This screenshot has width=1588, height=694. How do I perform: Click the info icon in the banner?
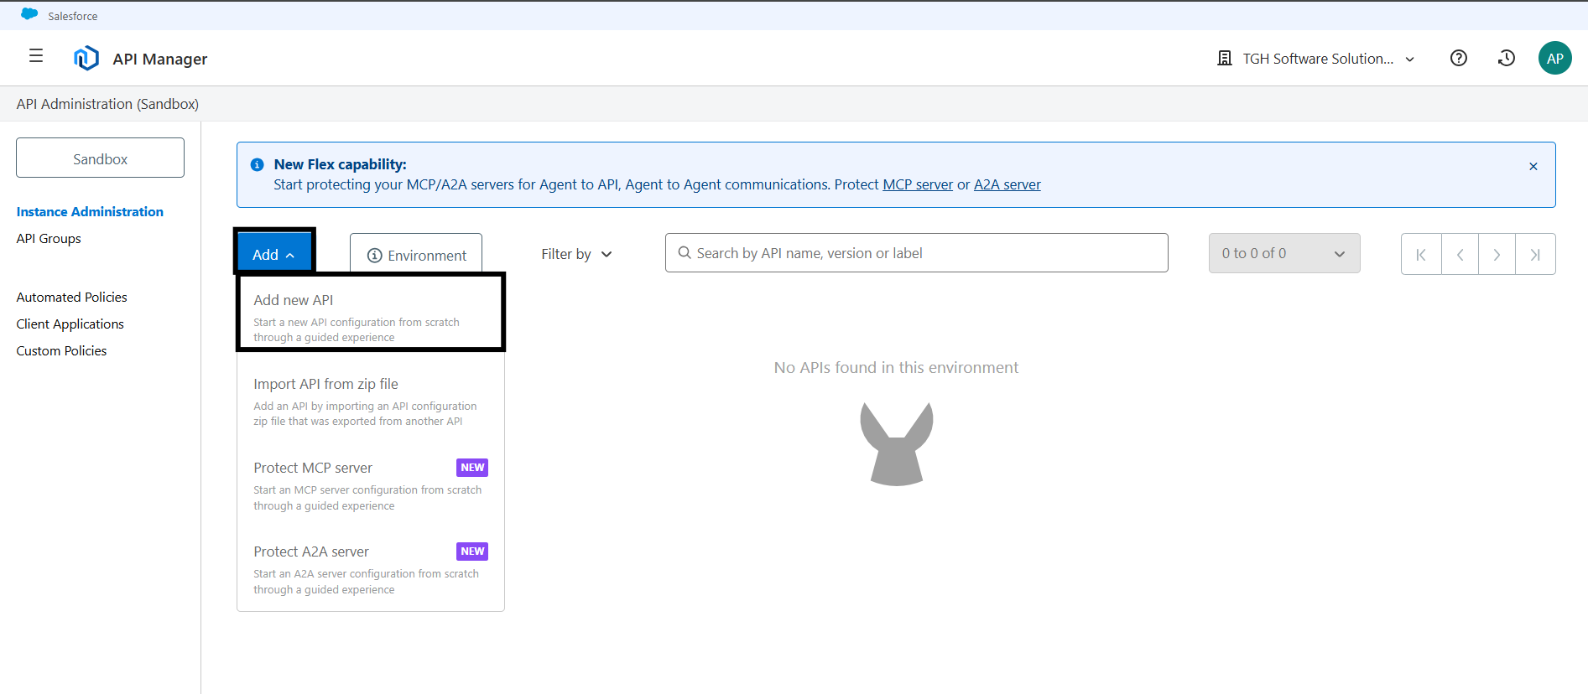pos(258,165)
